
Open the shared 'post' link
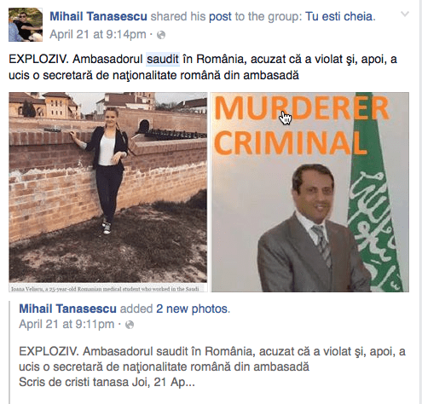pos(220,16)
